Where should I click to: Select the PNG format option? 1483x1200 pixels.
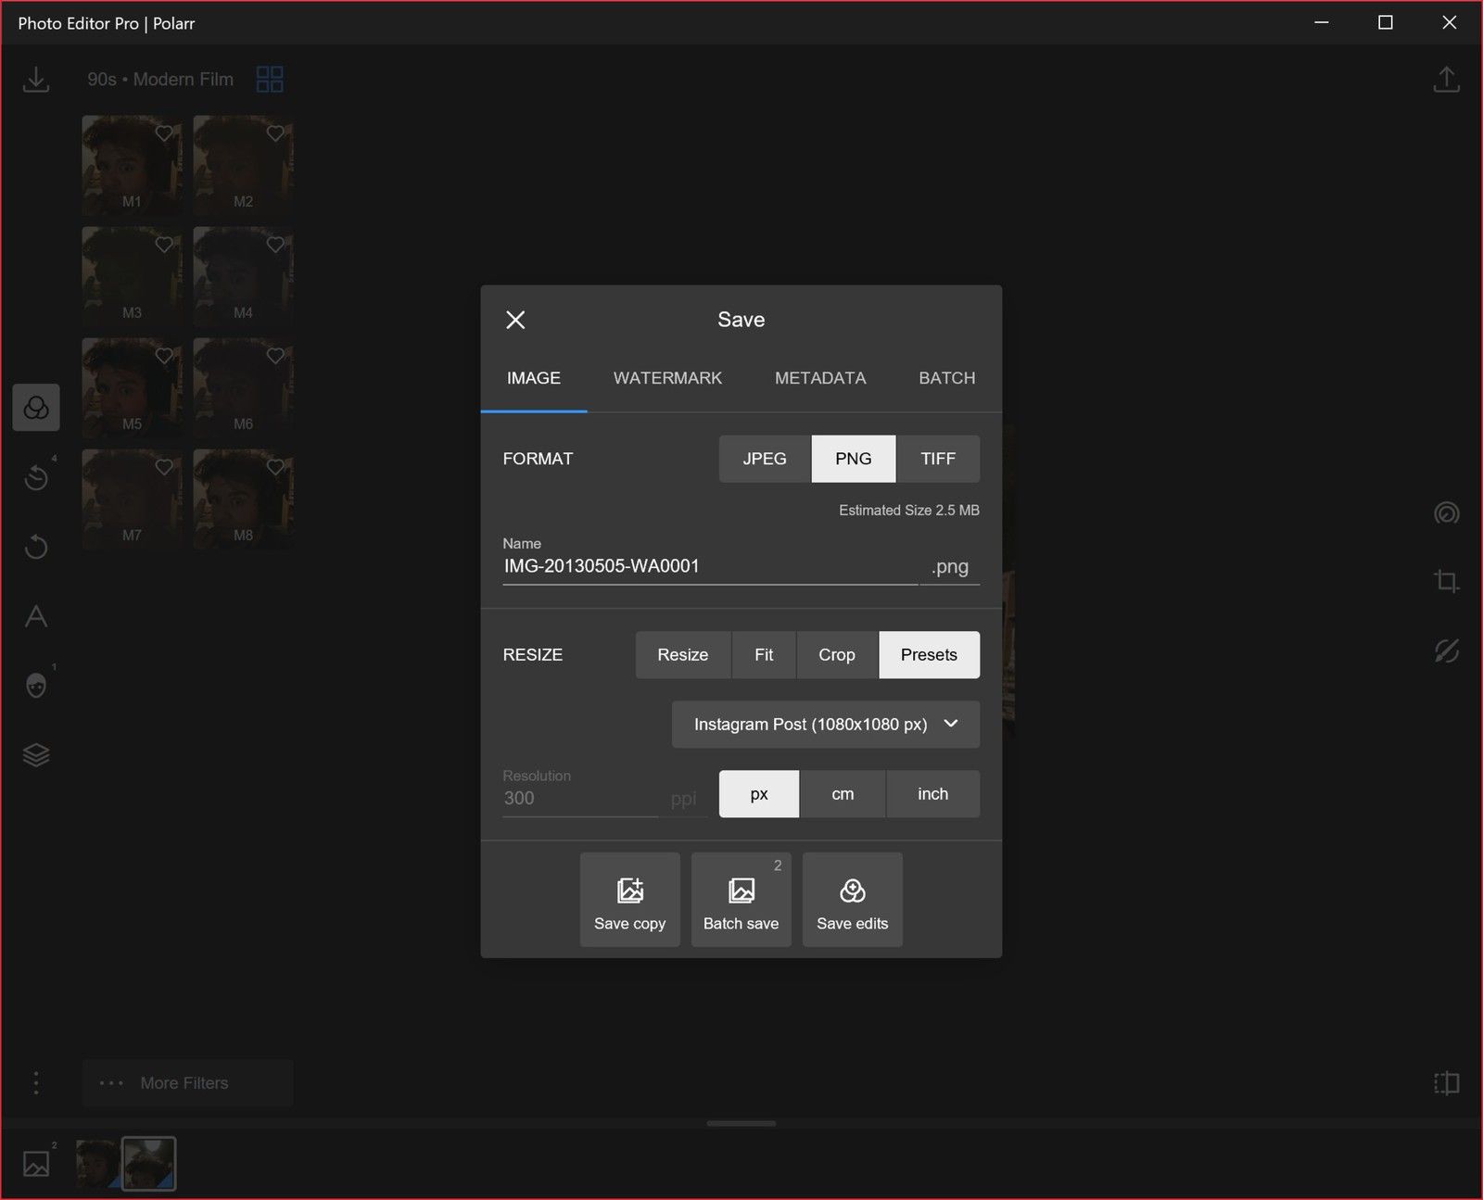[x=853, y=458]
